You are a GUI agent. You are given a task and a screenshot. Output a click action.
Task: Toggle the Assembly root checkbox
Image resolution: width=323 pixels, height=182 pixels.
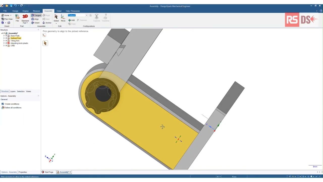point(4,33)
